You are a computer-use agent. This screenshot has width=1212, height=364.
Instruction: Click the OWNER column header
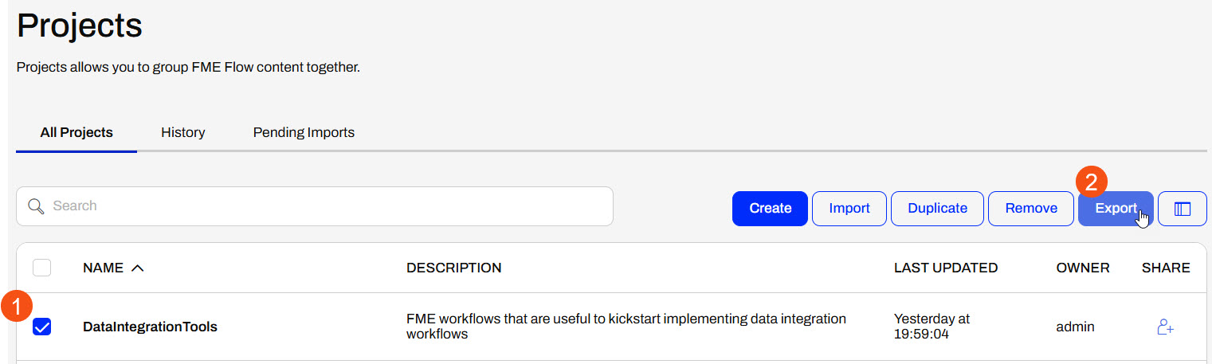click(x=1083, y=268)
